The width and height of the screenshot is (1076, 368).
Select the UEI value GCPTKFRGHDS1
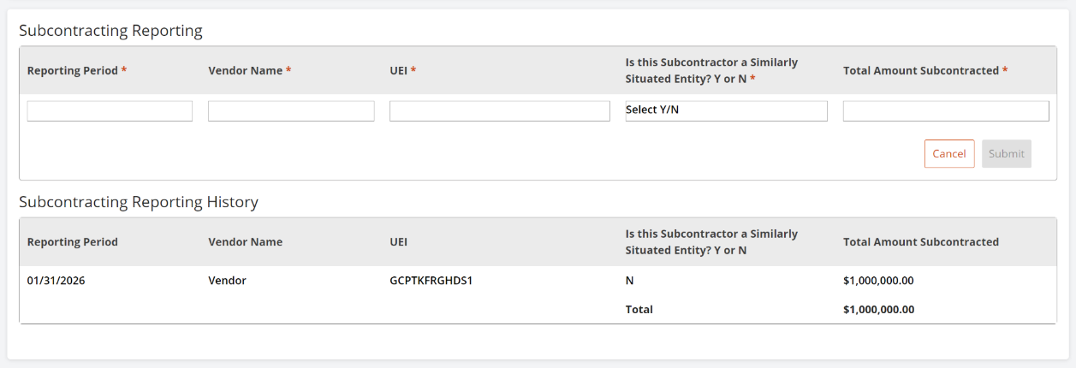click(x=431, y=280)
